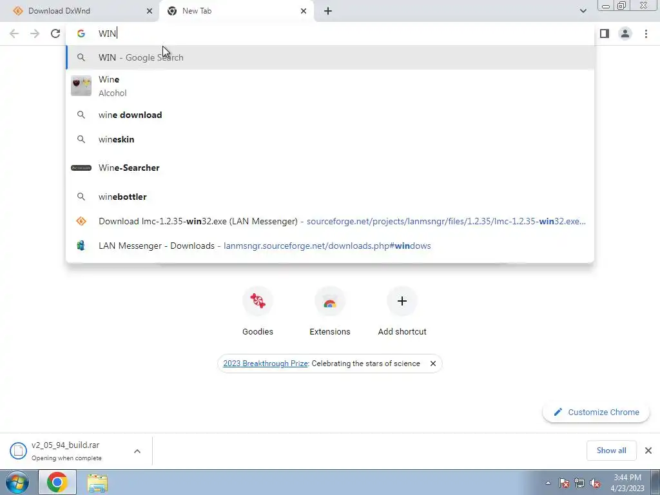This screenshot has height=495, width=660.
Task: Open the Extensions shortcut
Action: point(330,311)
